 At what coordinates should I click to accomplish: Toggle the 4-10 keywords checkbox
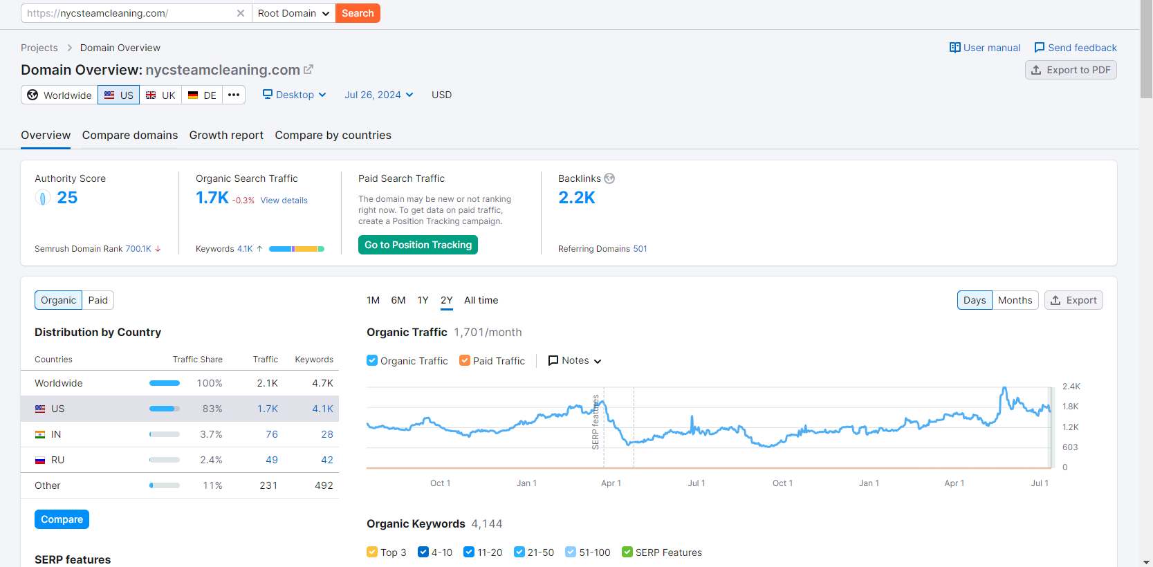(423, 552)
